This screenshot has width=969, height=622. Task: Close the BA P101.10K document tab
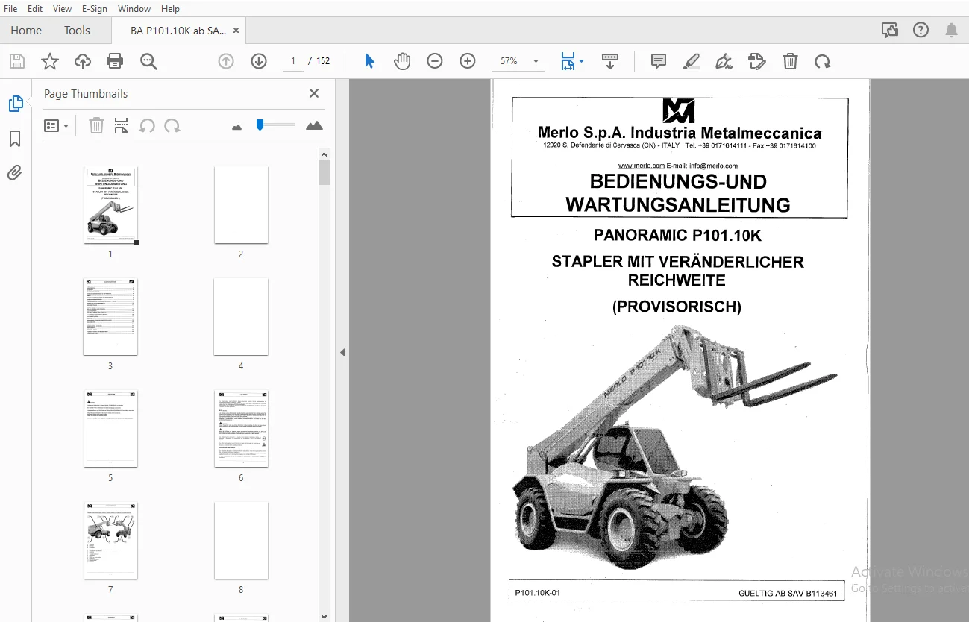click(236, 31)
